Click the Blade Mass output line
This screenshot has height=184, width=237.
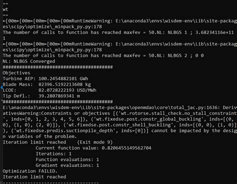tap(46, 84)
